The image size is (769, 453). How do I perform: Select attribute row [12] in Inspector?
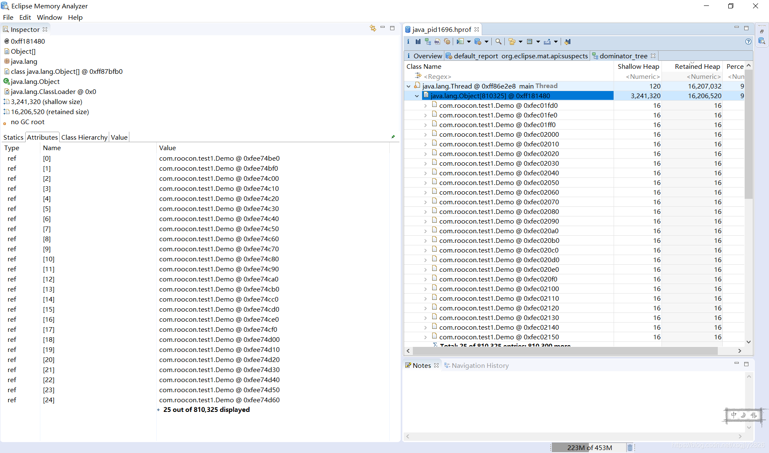tap(195, 279)
